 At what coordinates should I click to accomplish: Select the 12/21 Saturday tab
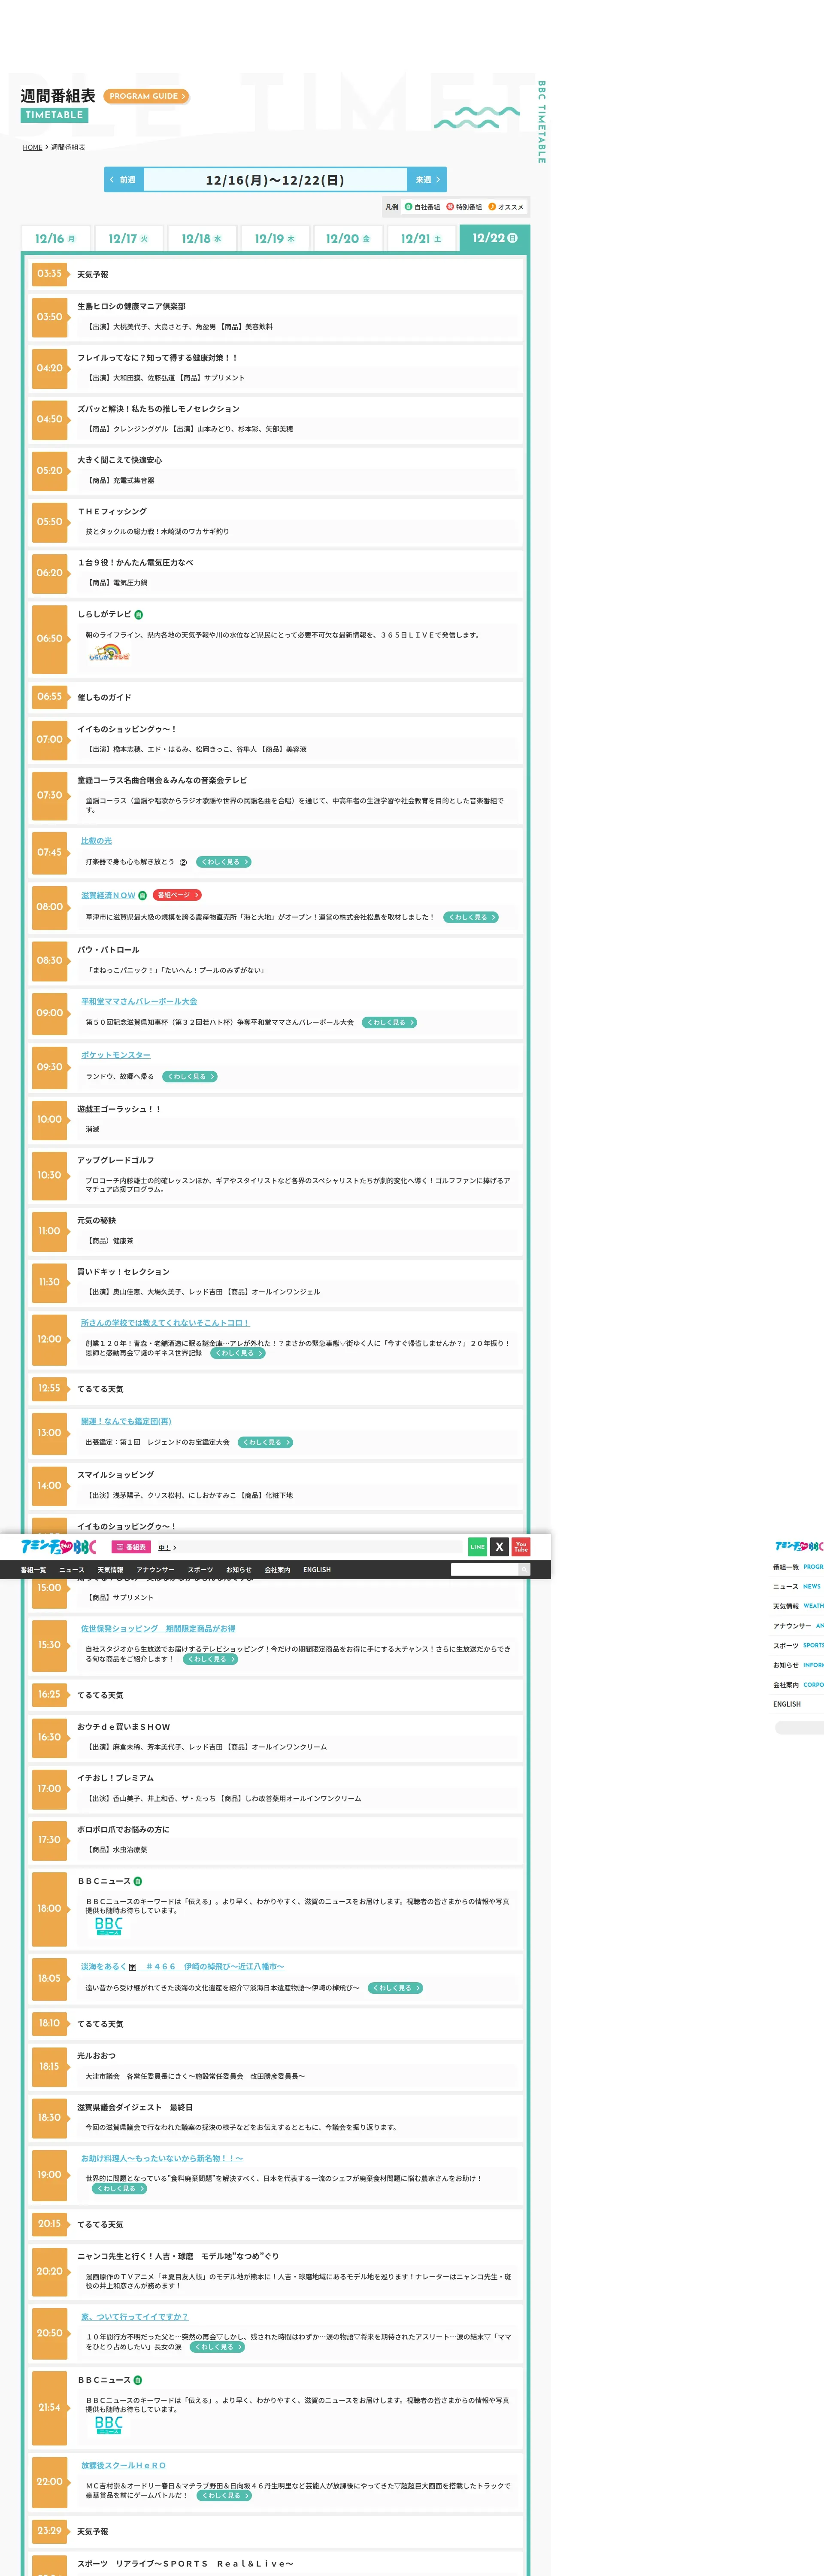click(x=421, y=239)
